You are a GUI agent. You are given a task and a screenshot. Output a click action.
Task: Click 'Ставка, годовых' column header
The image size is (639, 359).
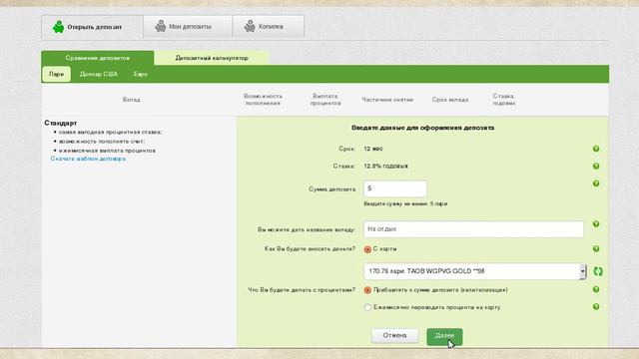(503, 100)
